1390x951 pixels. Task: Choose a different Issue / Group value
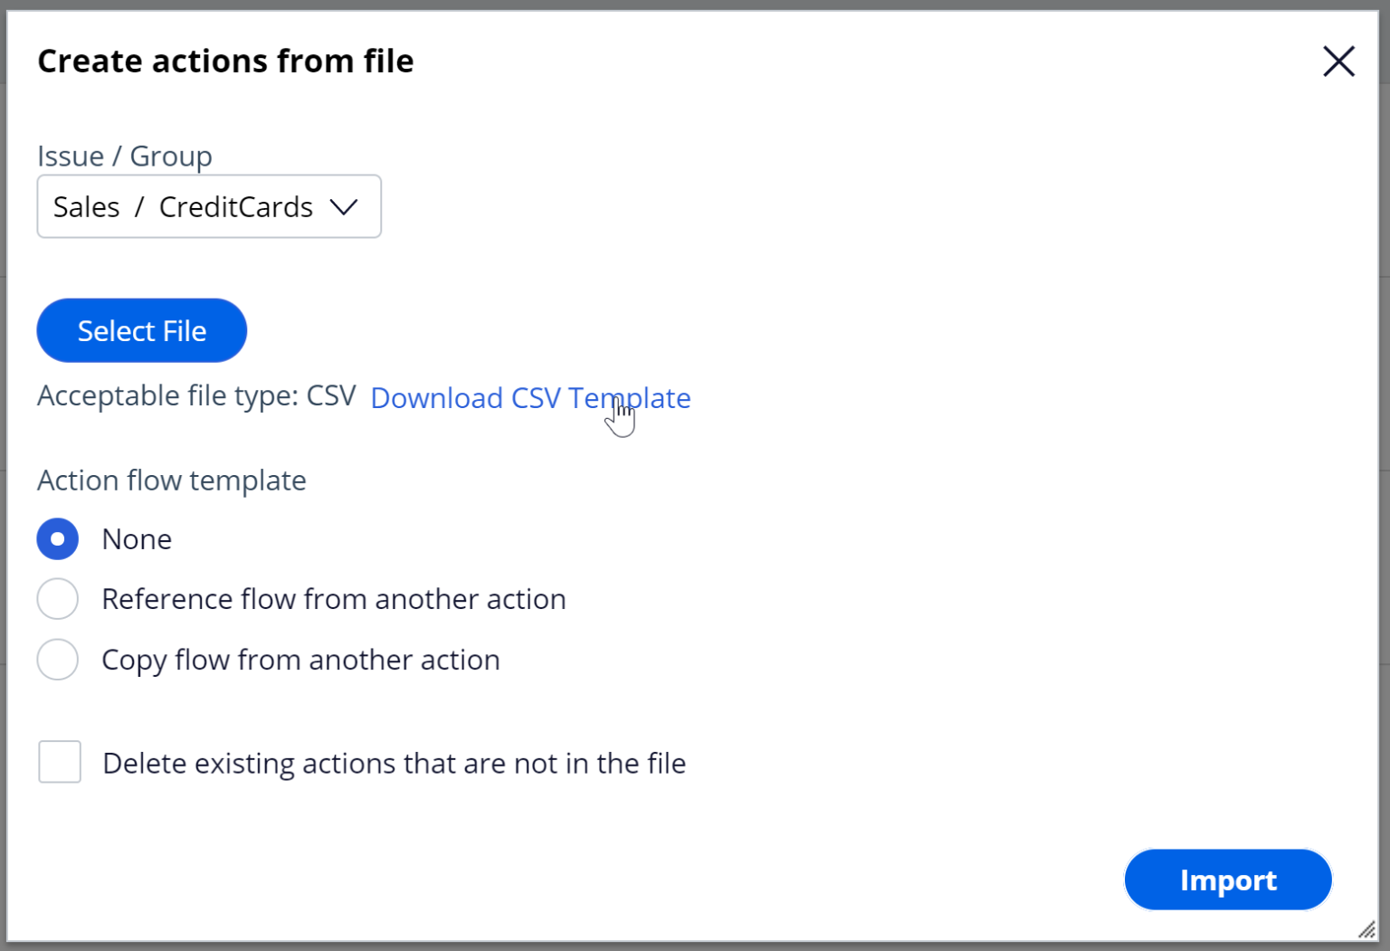[208, 206]
